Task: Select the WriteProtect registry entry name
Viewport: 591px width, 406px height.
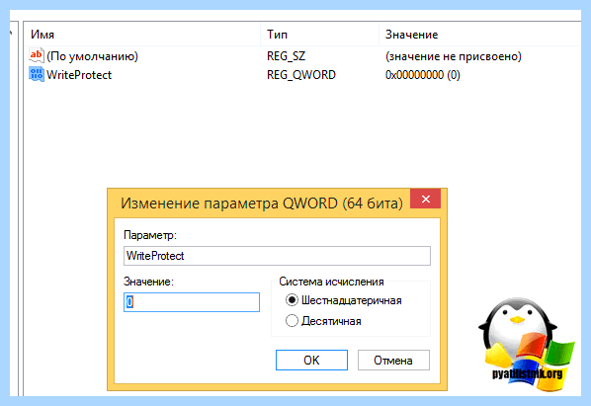Action: pyautogui.click(x=79, y=75)
